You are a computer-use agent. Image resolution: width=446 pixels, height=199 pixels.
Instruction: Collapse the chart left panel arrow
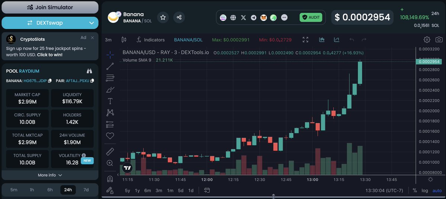pyautogui.click(x=119, y=174)
